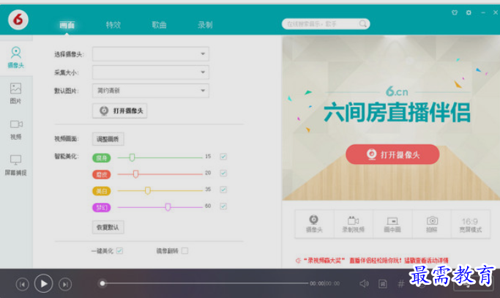Open the settings gear in title bar

[x=469, y=12]
